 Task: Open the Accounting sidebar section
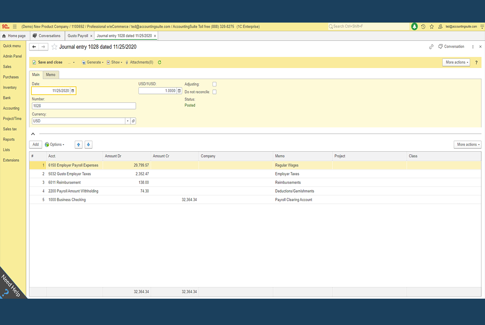11,109
